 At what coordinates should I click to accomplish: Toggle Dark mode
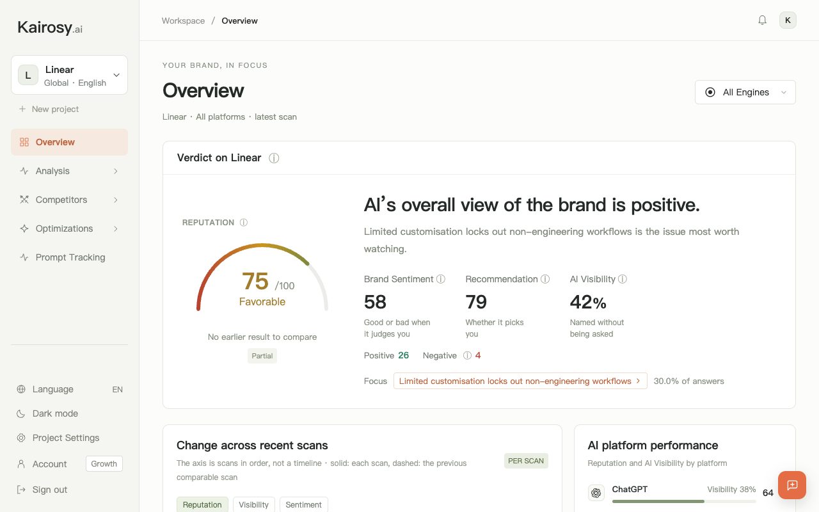(69, 413)
